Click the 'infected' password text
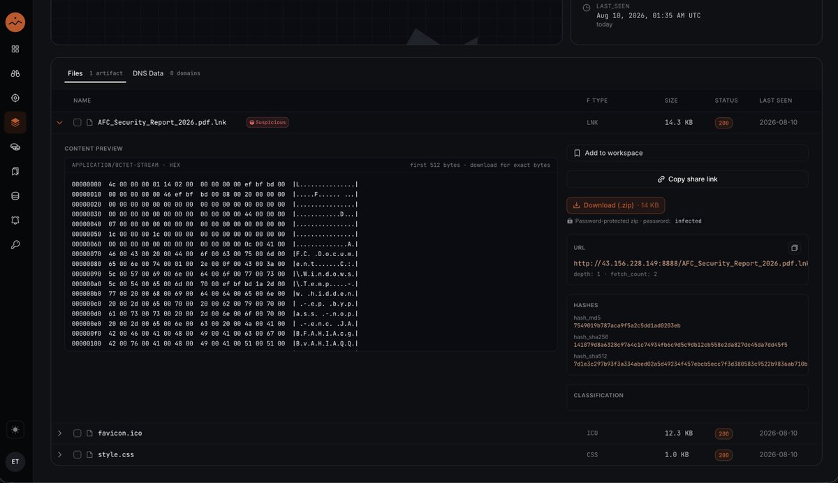The image size is (838, 483). tap(688, 221)
